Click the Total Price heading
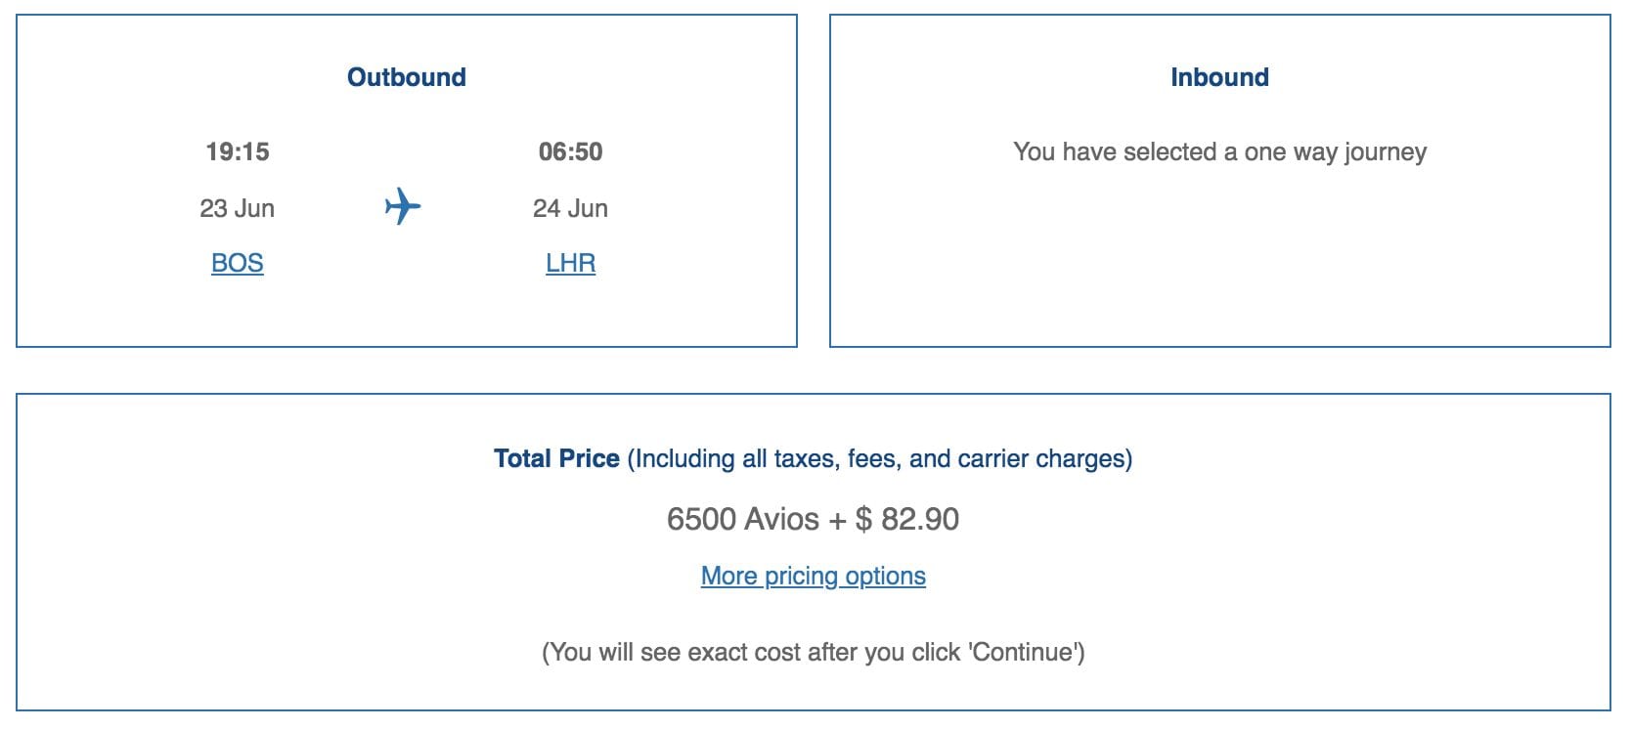This screenshot has height=729, width=1631. (x=555, y=456)
